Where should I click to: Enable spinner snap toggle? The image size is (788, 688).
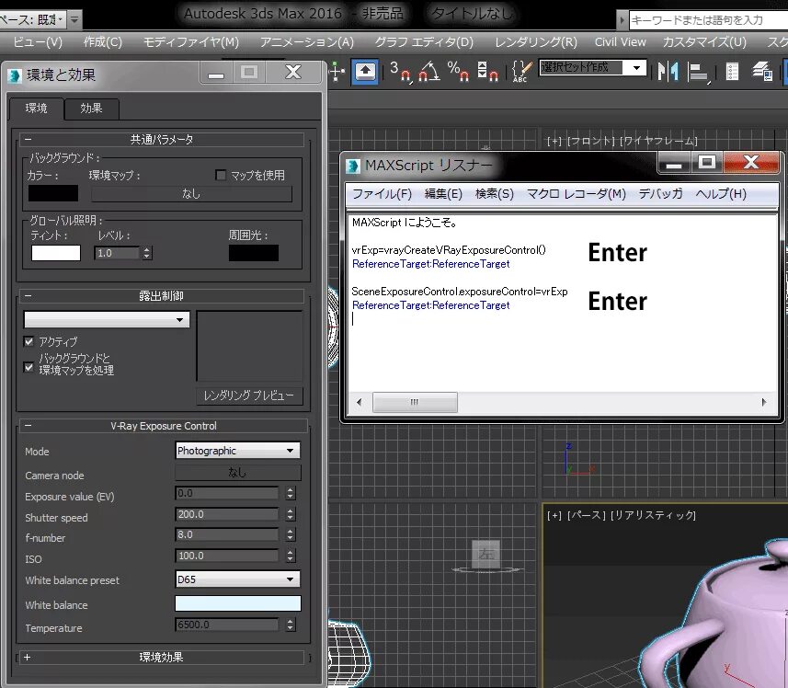tap(487, 72)
